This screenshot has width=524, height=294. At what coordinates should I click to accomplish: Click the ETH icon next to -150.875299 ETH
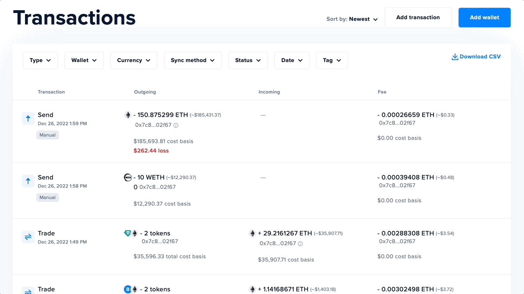click(x=127, y=115)
